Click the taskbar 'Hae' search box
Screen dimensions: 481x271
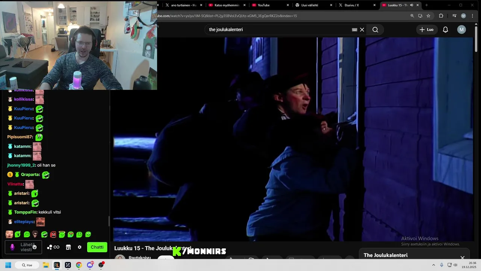pyautogui.click(x=27, y=265)
